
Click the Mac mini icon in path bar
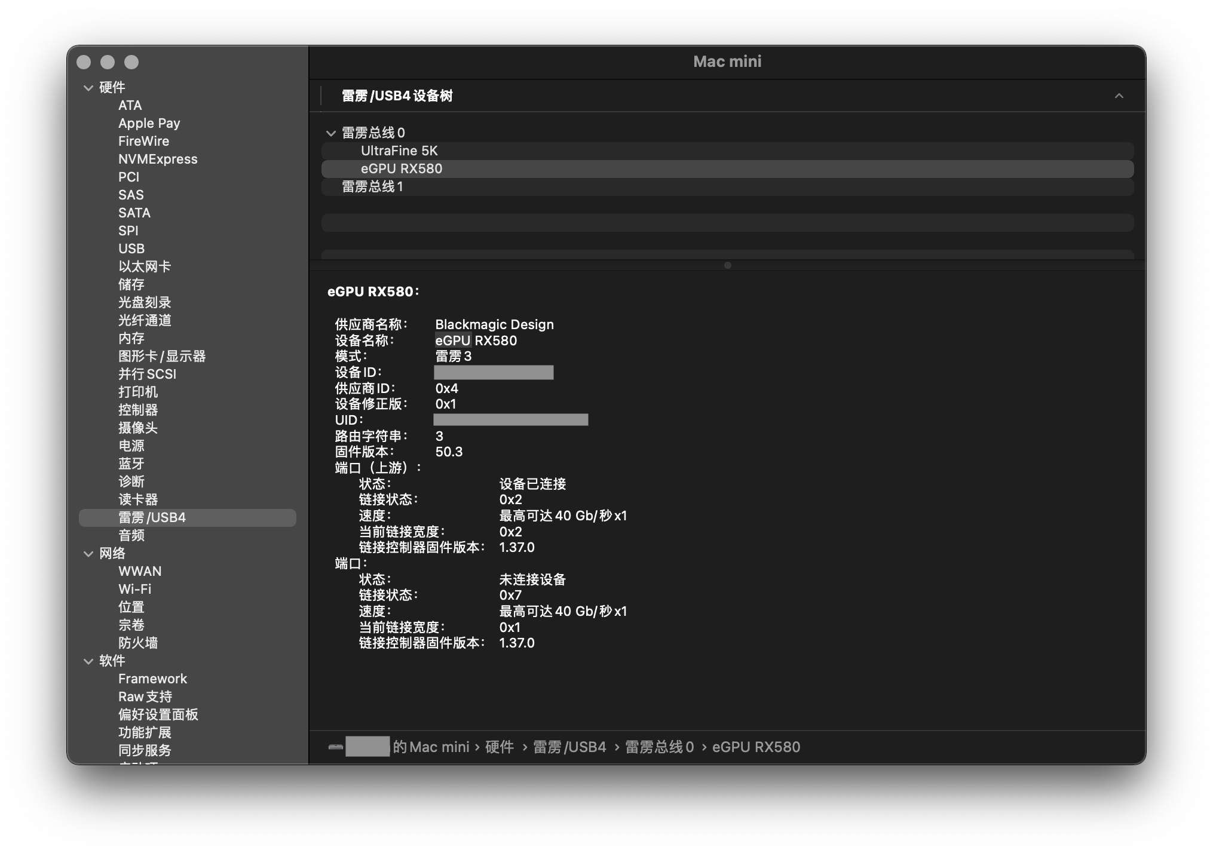336,747
